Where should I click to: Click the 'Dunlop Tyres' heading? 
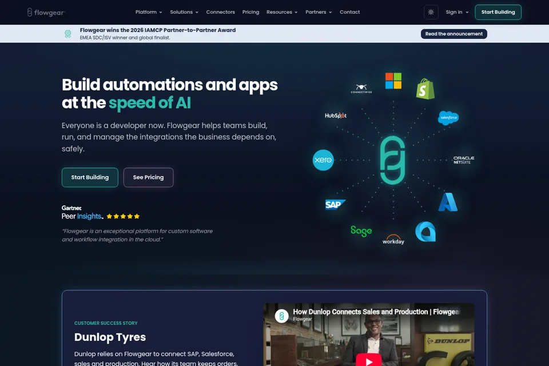110,337
